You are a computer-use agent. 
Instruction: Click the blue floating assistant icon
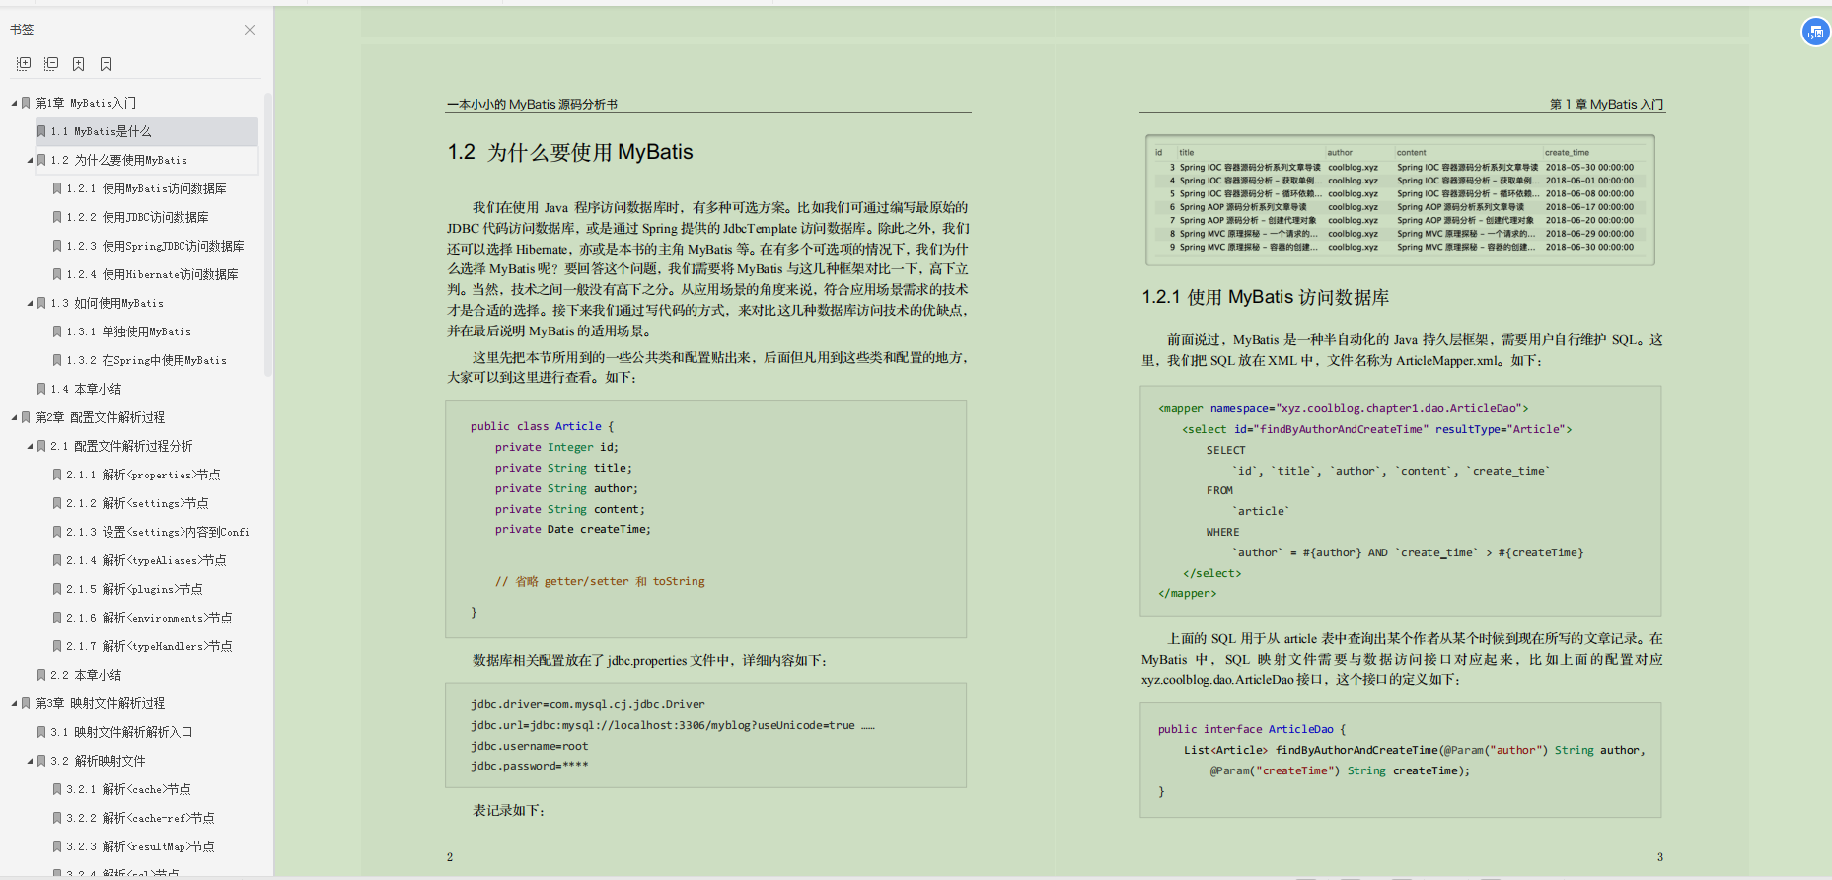click(1815, 32)
